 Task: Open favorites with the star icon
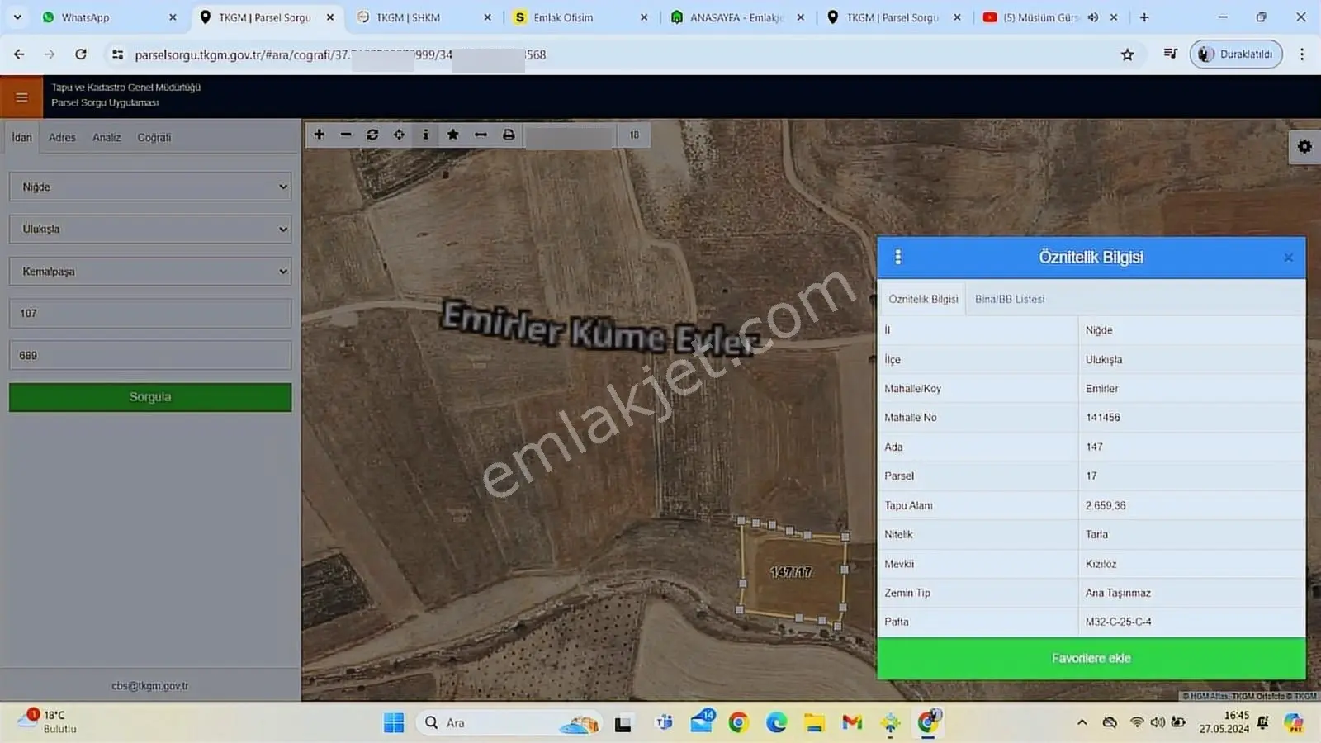pos(452,135)
